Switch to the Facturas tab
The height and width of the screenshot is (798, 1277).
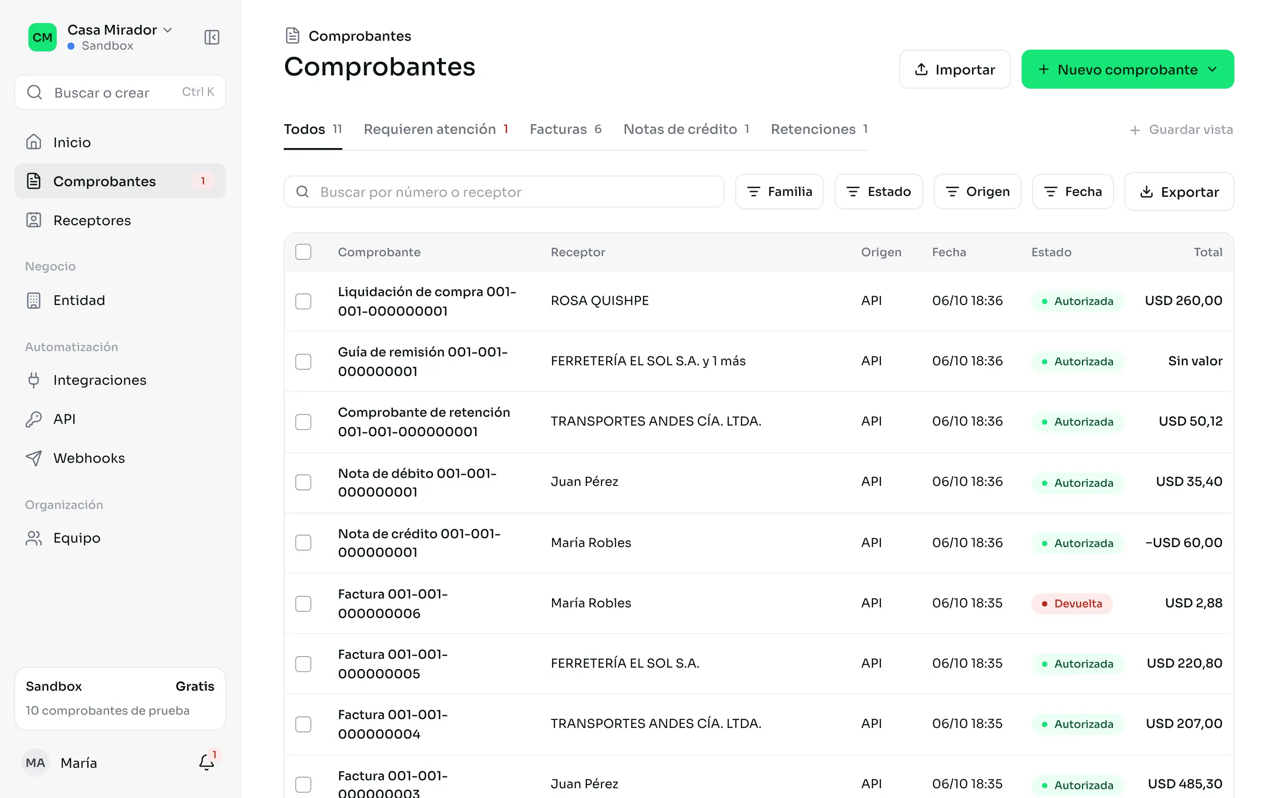pos(566,129)
